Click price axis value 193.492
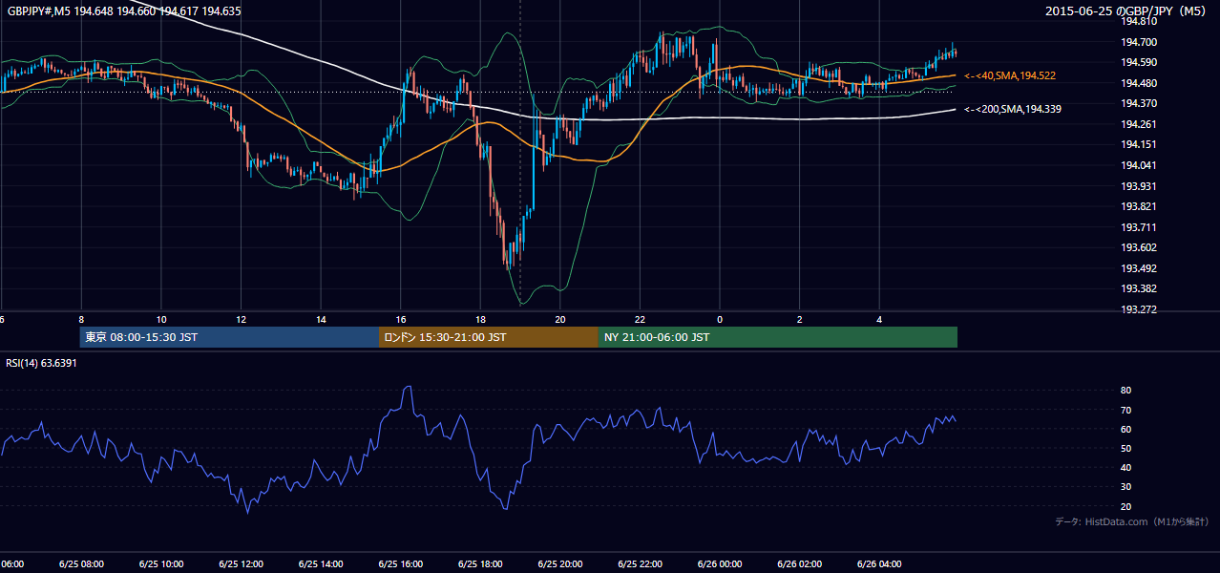This screenshot has width=1220, height=573. [x=1139, y=268]
